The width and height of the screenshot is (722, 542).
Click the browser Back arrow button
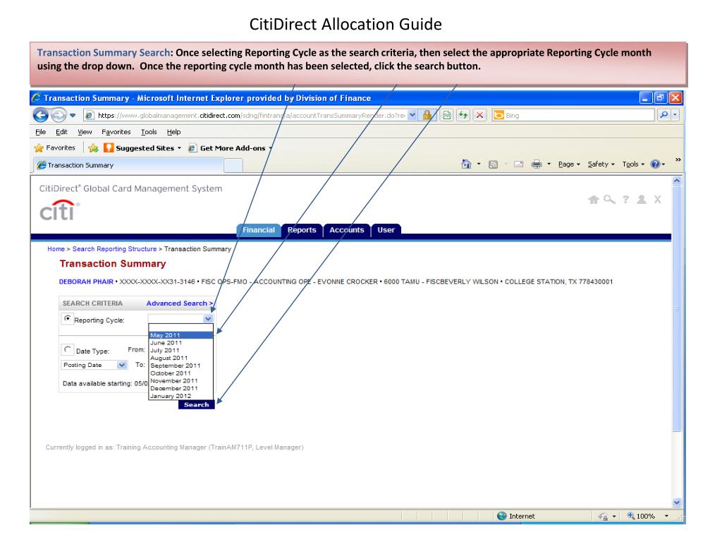[x=40, y=115]
